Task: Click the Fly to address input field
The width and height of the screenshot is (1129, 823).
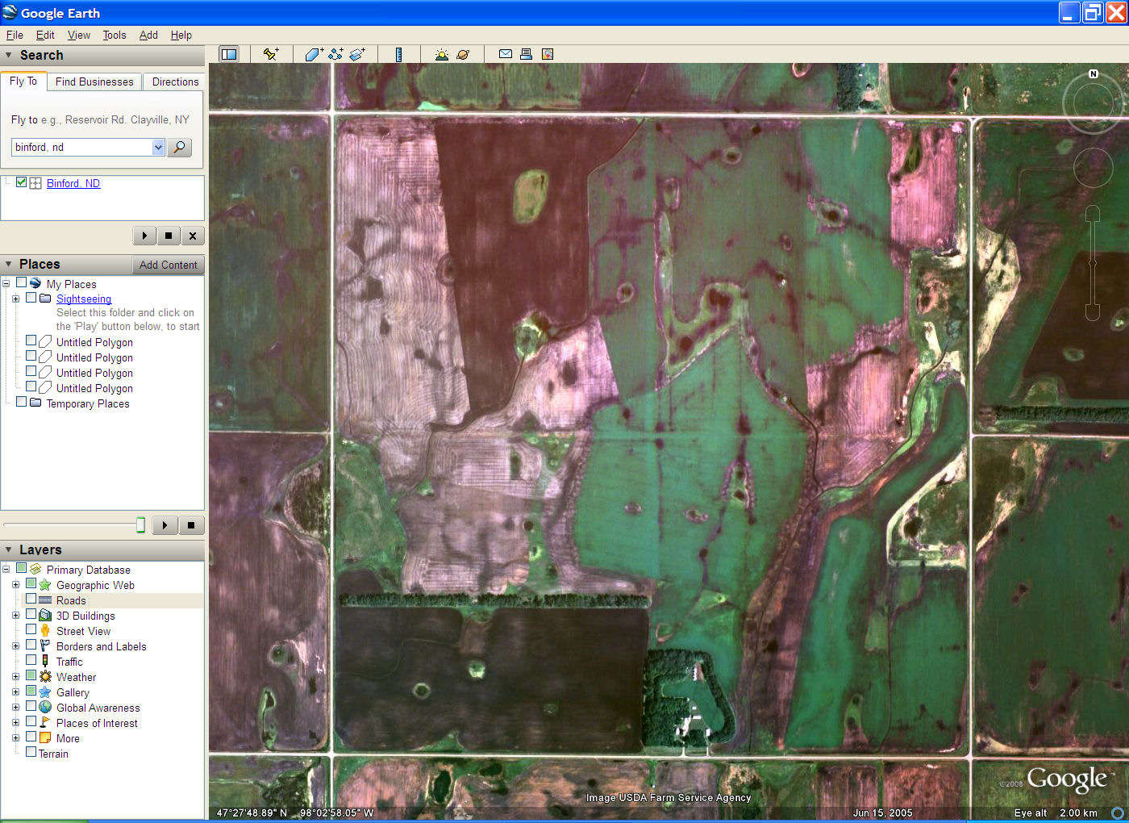Action: (x=82, y=147)
